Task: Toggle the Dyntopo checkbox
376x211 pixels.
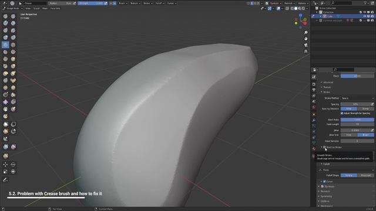Action: [x=323, y=186]
